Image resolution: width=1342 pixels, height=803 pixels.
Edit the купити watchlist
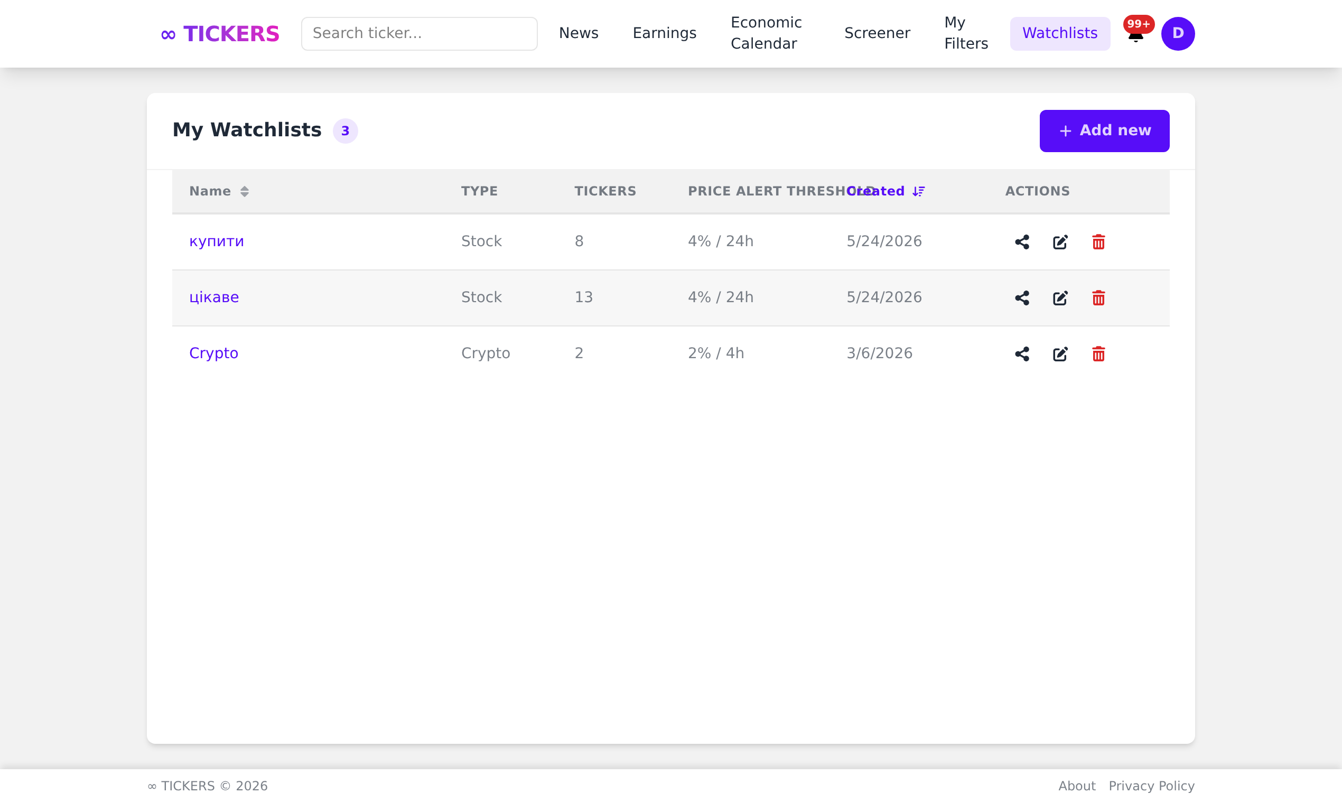(1060, 242)
